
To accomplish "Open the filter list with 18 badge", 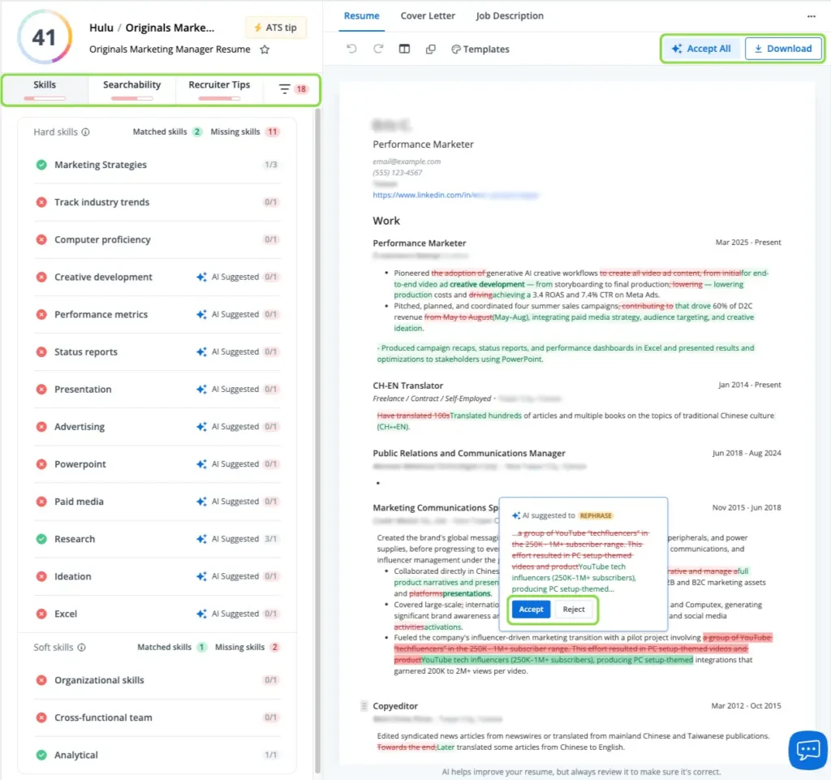I will 293,89.
